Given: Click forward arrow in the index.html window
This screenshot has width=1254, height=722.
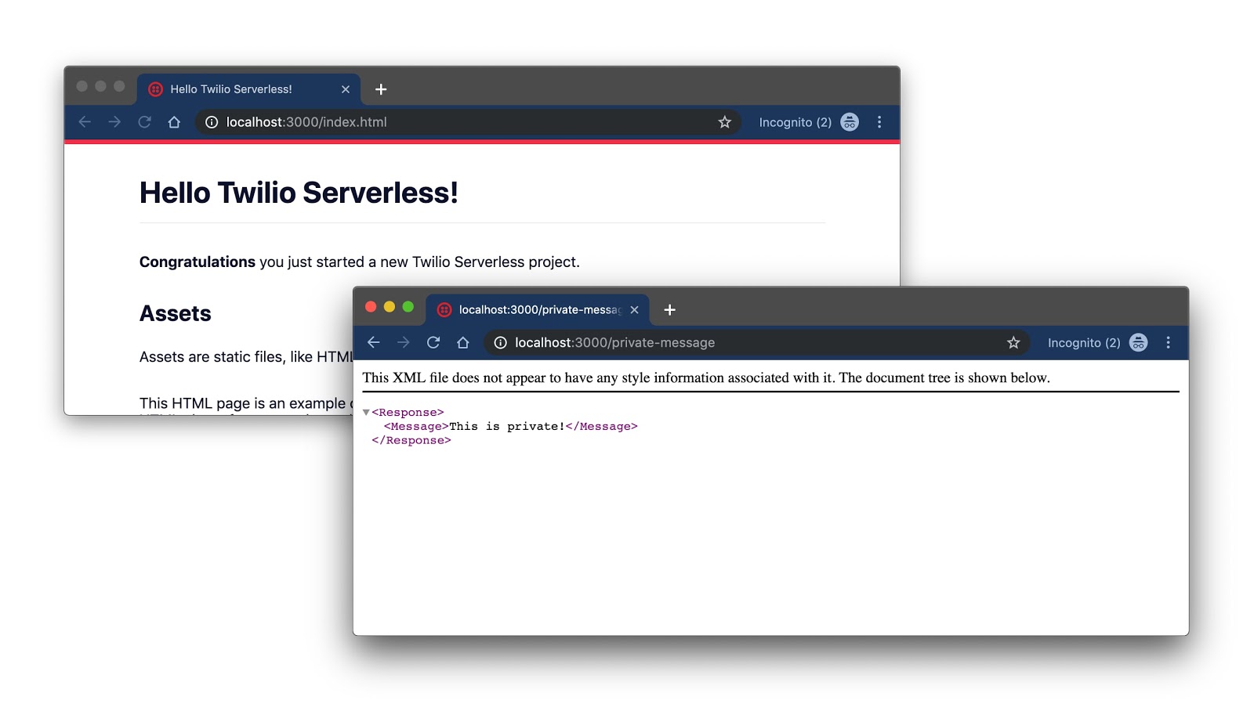Looking at the screenshot, I should click(x=114, y=122).
